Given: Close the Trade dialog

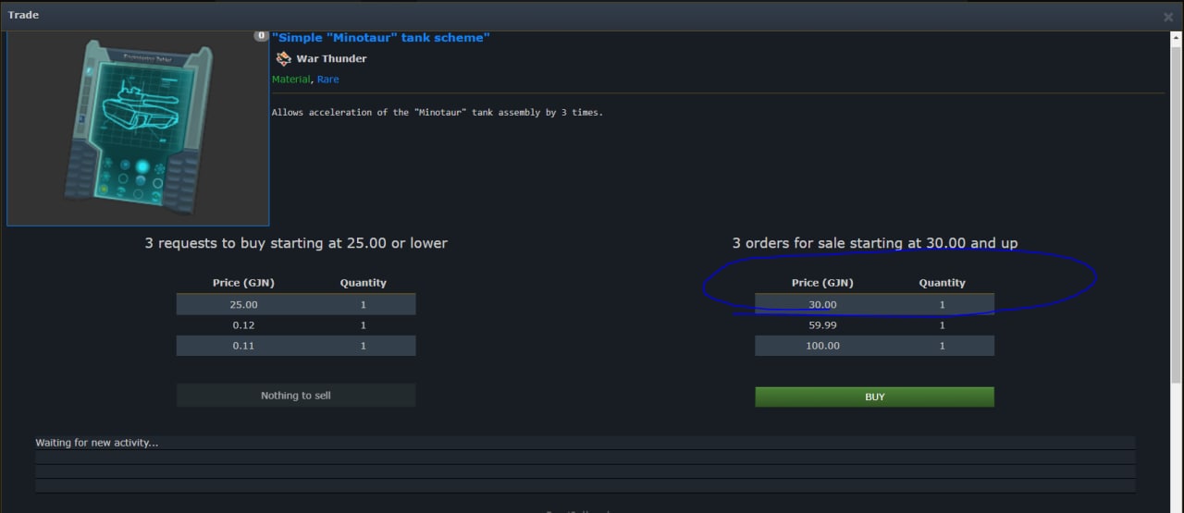Looking at the screenshot, I should 1167,17.
